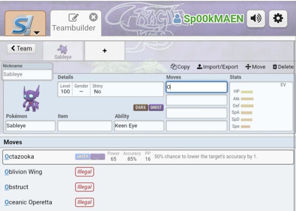
Task: Focus the third move input
Action: tap(197, 113)
